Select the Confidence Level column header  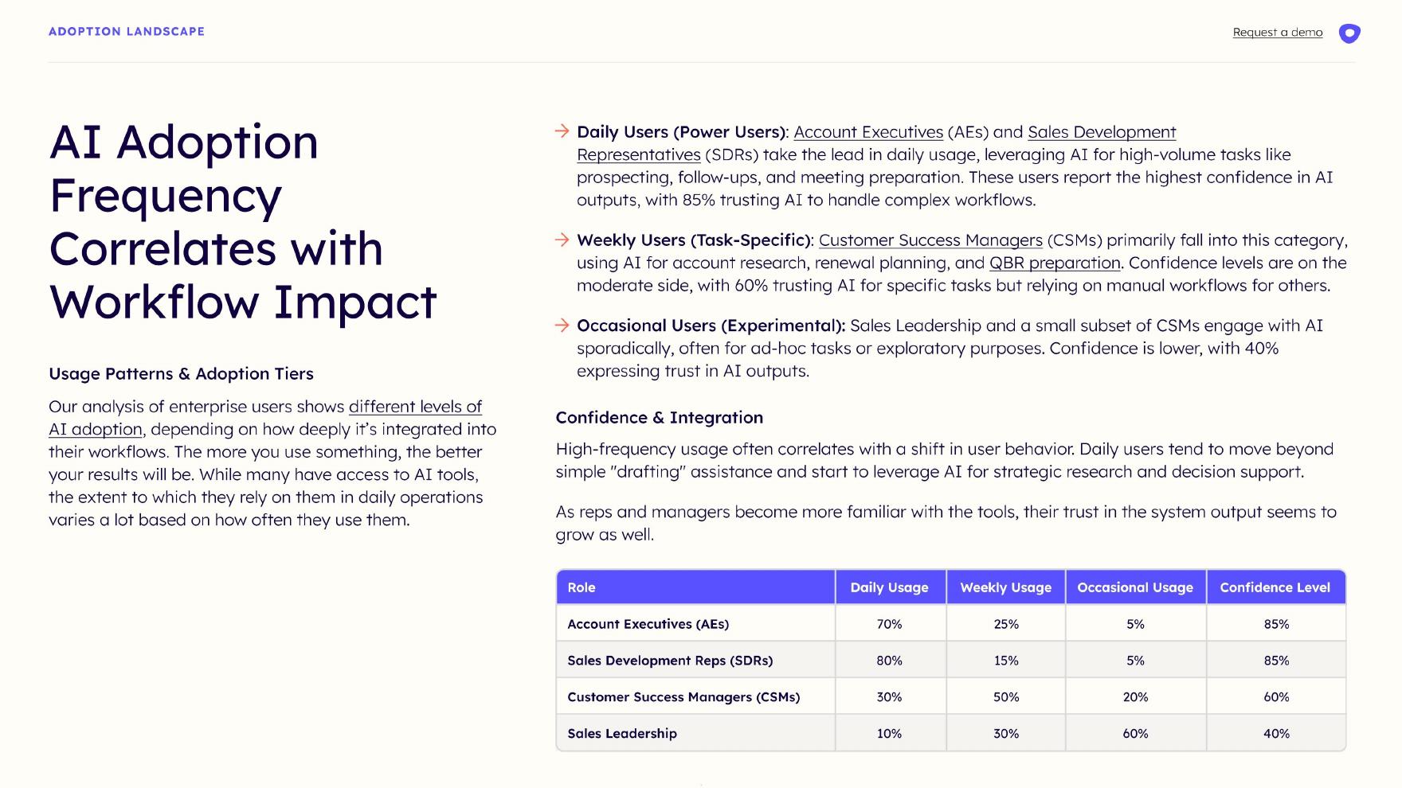coord(1275,587)
